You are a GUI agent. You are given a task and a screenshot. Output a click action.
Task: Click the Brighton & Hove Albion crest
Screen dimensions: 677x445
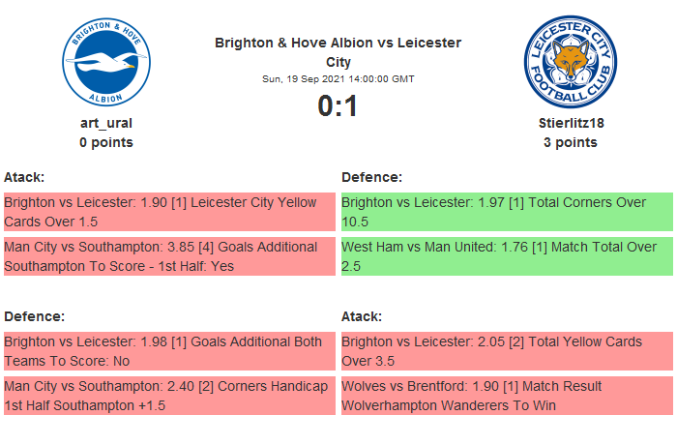pos(106,64)
